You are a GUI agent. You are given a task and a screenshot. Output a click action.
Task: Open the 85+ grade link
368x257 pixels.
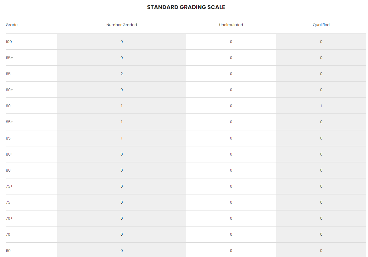pos(9,122)
